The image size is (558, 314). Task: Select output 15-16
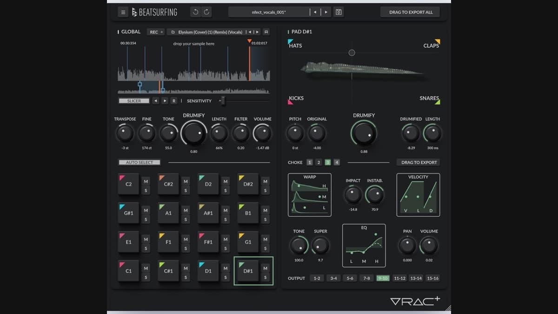tap(432, 278)
